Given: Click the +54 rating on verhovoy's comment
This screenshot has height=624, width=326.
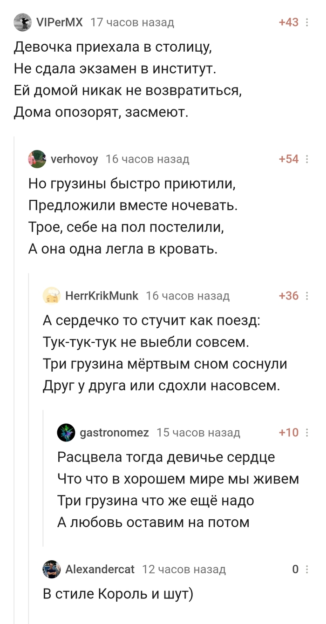Looking at the screenshot, I should tap(288, 159).
